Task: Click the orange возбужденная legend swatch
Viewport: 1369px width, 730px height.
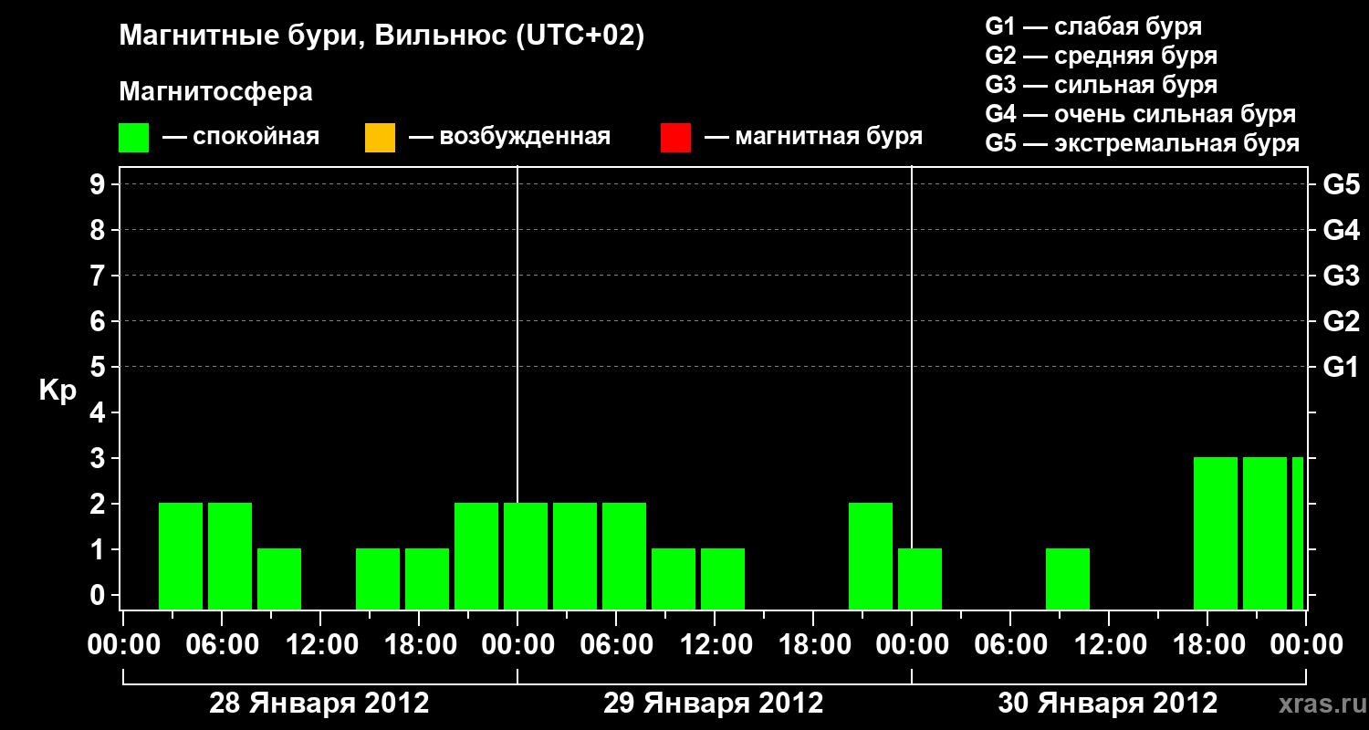Action: (380, 138)
